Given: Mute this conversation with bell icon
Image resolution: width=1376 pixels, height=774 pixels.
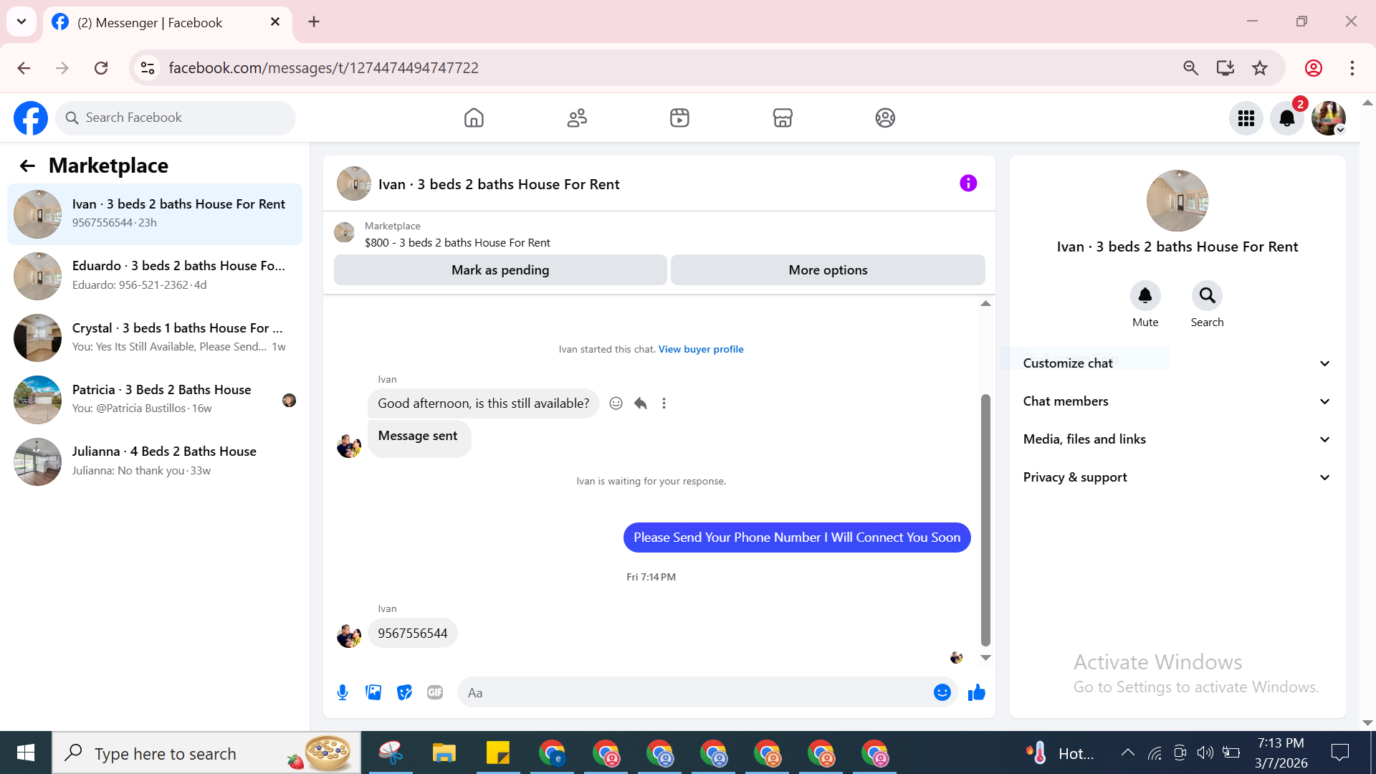Looking at the screenshot, I should tap(1145, 295).
